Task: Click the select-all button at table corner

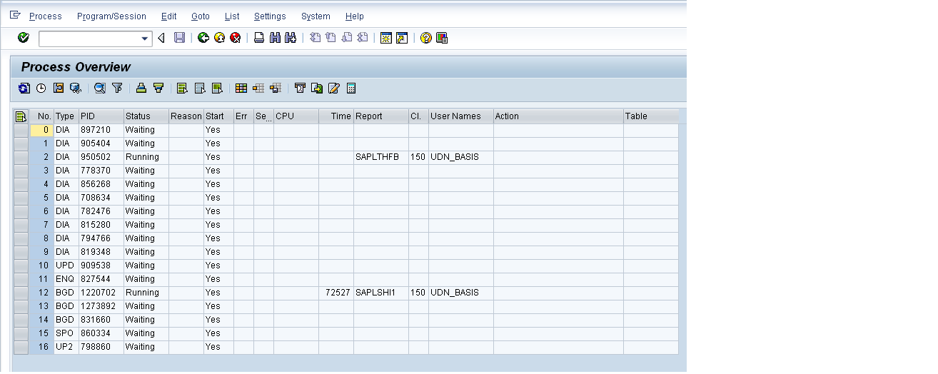Action: point(21,116)
